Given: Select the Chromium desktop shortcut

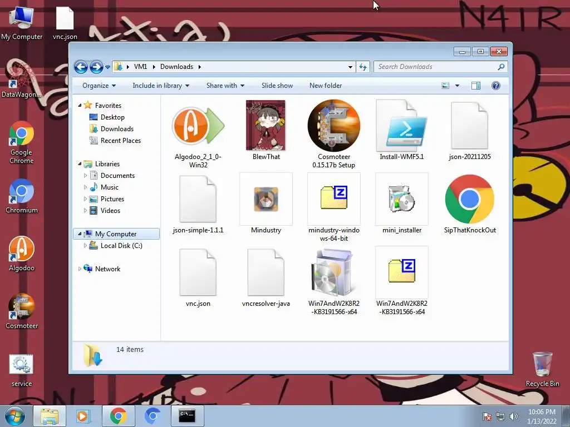Looking at the screenshot, I should (x=22, y=196).
